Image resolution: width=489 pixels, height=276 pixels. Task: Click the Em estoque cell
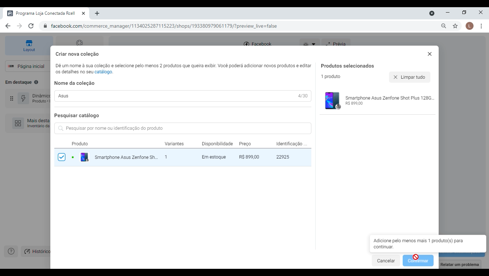(x=214, y=157)
